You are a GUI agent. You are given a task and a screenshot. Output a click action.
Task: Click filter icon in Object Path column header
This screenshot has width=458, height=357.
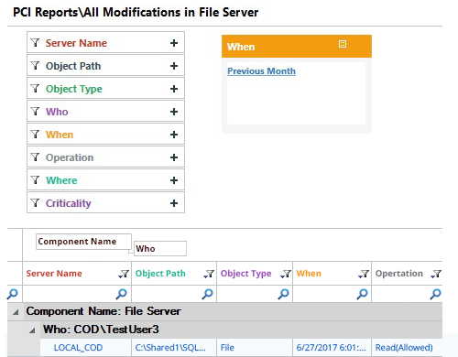[209, 274]
